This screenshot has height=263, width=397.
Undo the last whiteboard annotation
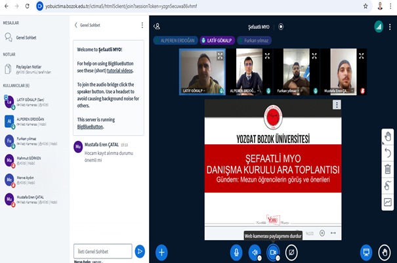[387, 153]
